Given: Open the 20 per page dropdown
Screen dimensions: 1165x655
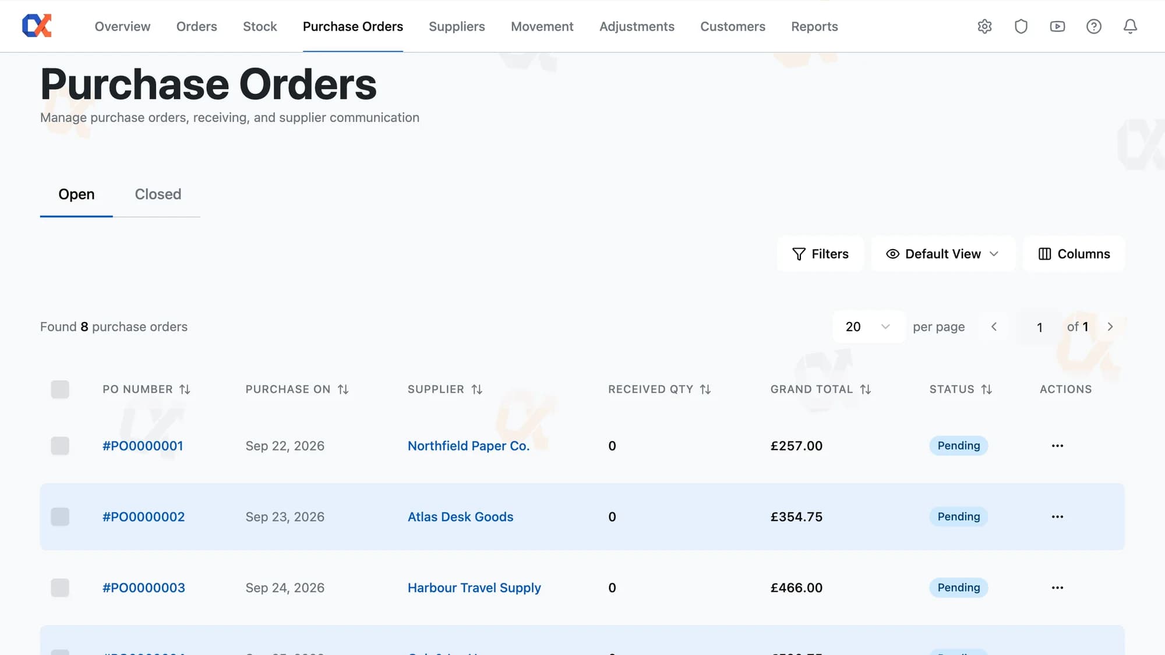Looking at the screenshot, I should (x=868, y=327).
